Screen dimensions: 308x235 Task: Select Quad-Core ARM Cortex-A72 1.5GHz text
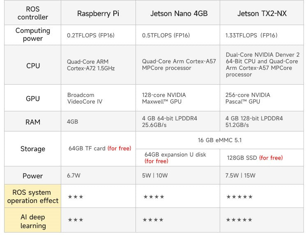click(x=91, y=65)
